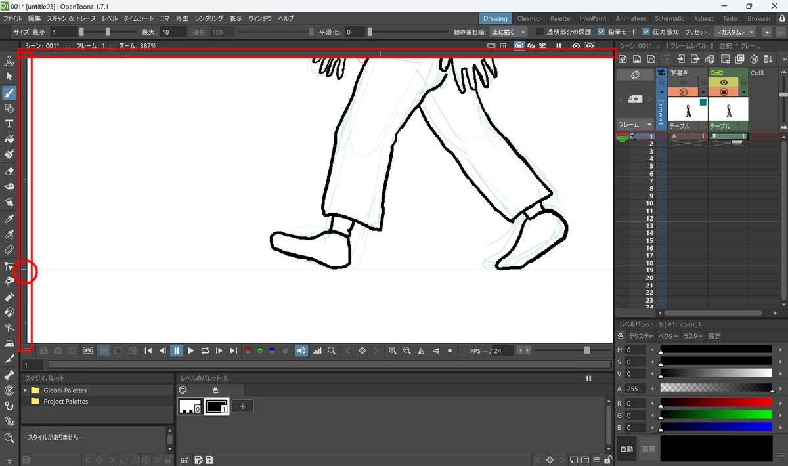788x466 pixels.
Task: Toggle the field guide grid icon above viewer
Action: (x=503, y=46)
